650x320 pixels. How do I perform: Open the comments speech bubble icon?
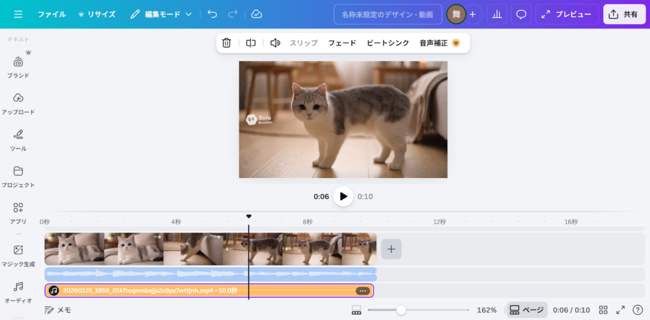pos(521,15)
